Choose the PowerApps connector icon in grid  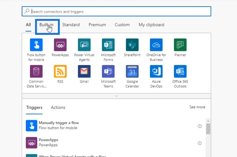[60, 45]
